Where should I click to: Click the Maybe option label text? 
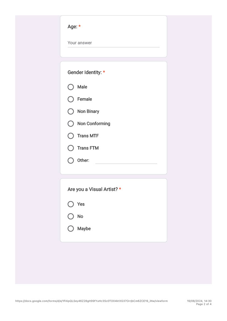[84, 229]
